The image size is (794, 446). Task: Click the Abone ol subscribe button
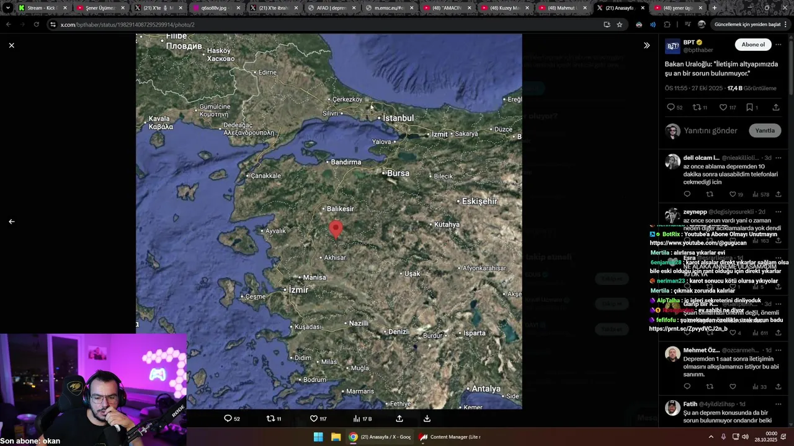coord(753,45)
